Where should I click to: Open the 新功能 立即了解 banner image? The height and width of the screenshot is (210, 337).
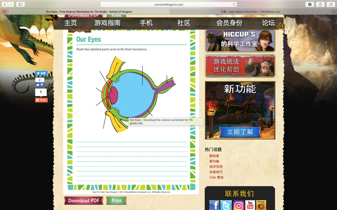(x=240, y=110)
